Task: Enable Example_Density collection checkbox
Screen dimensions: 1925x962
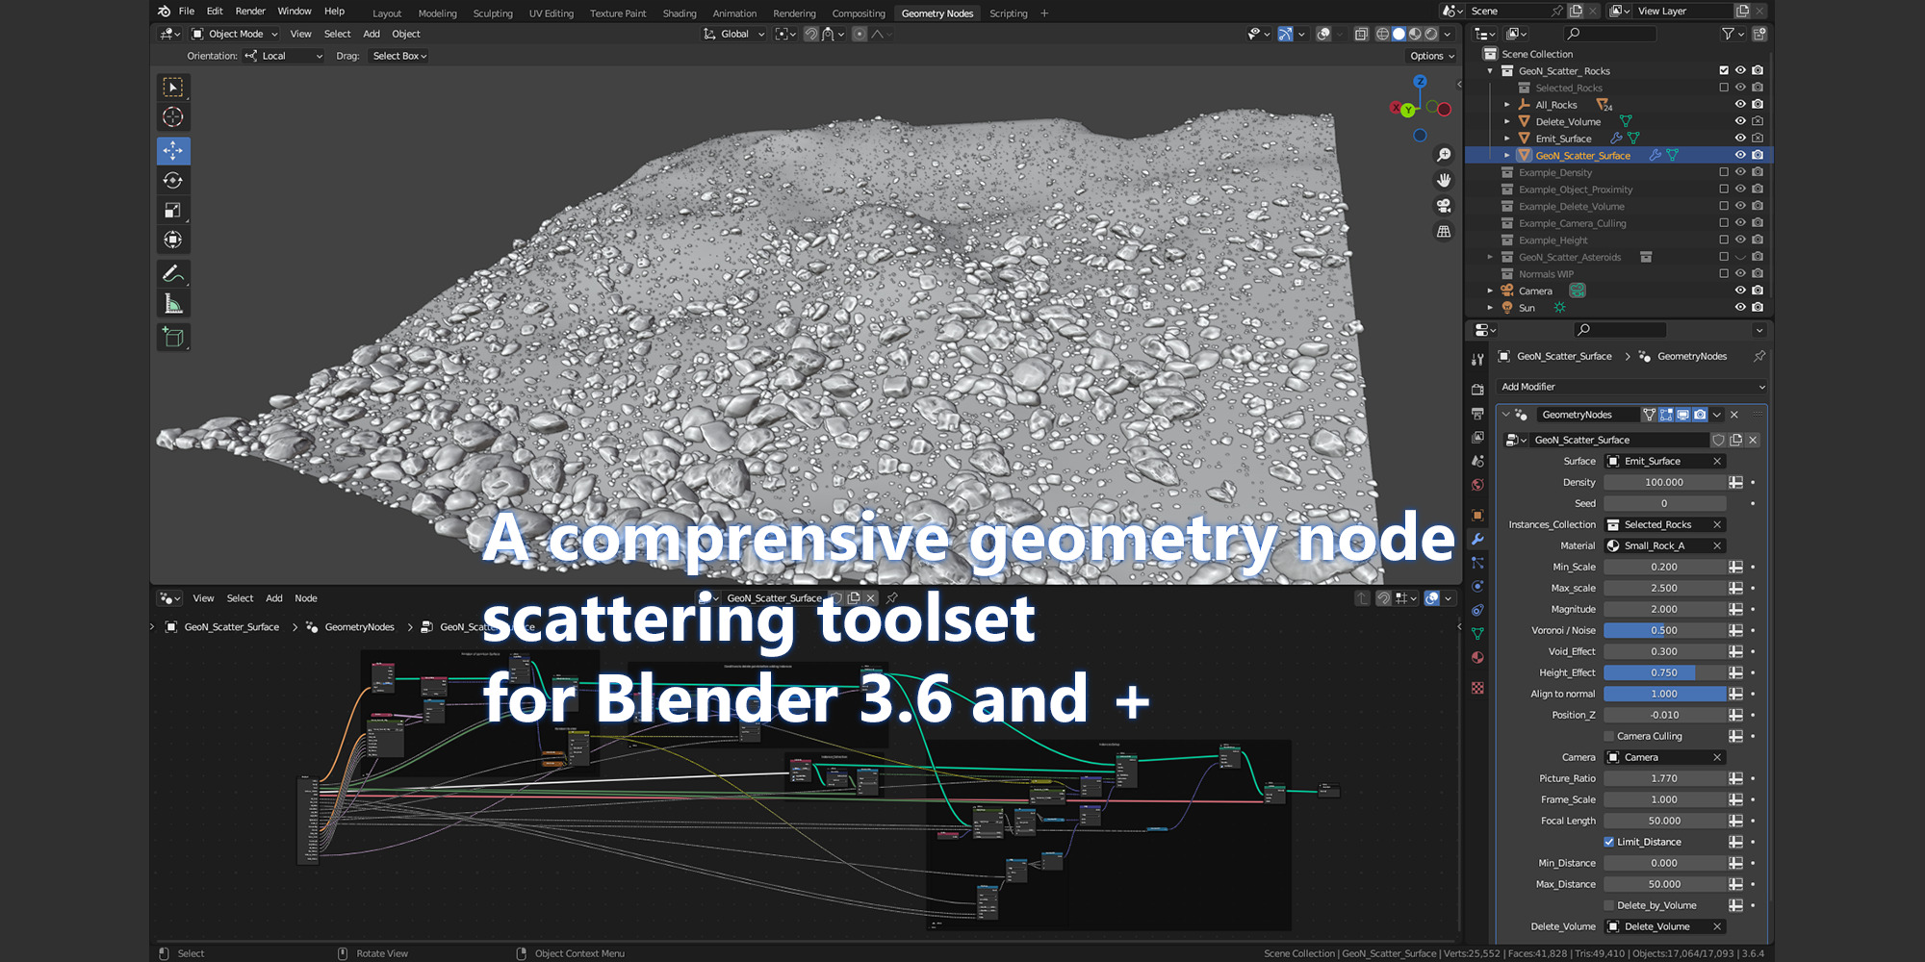Action: click(x=1724, y=172)
